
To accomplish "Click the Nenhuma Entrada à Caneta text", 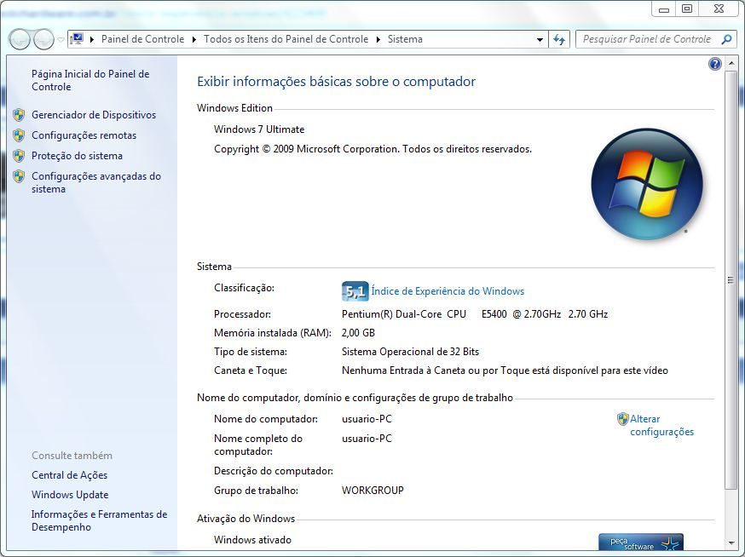I will 505,370.
